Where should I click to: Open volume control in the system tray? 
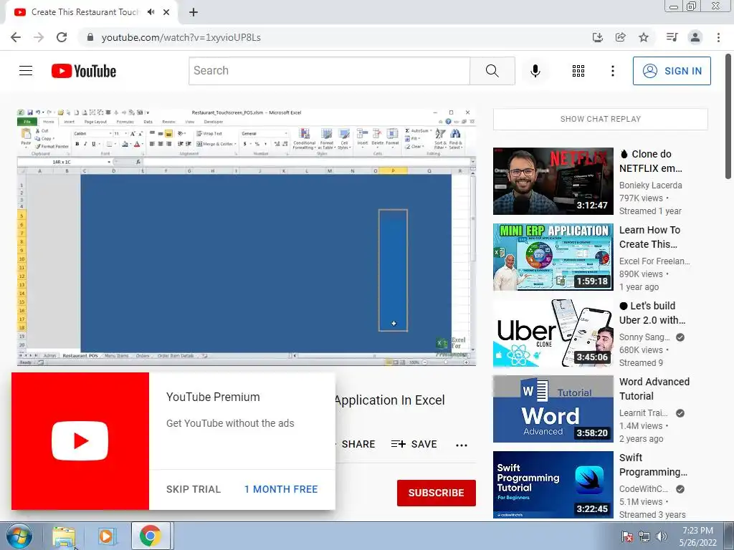(662, 536)
